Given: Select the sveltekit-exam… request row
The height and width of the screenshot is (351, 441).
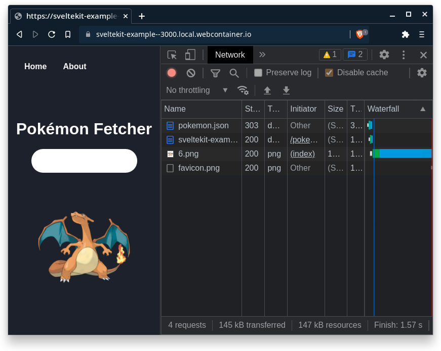Looking at the screenshot, I should coord(297,139).
